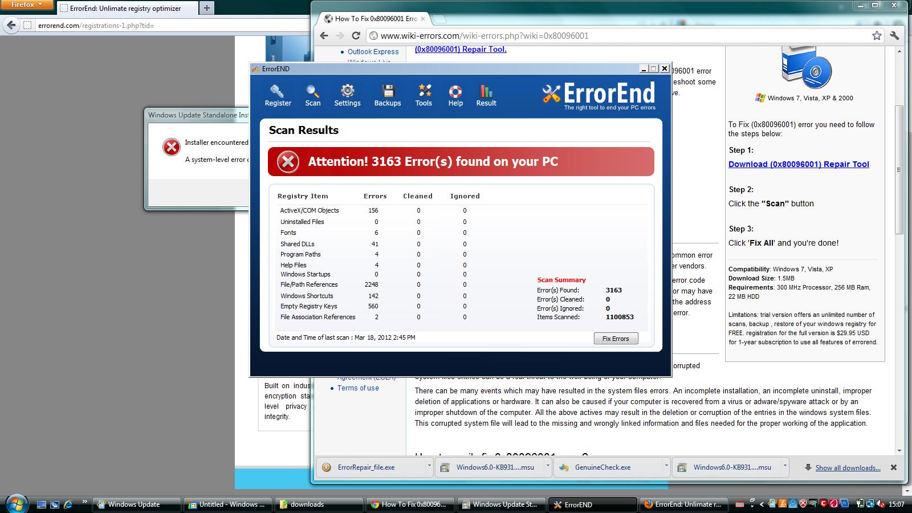Image resolution: width=912 pixels, height=513 pixels.
Task: Click Firefox URL errorend.com field
Action: click(171, 25)
